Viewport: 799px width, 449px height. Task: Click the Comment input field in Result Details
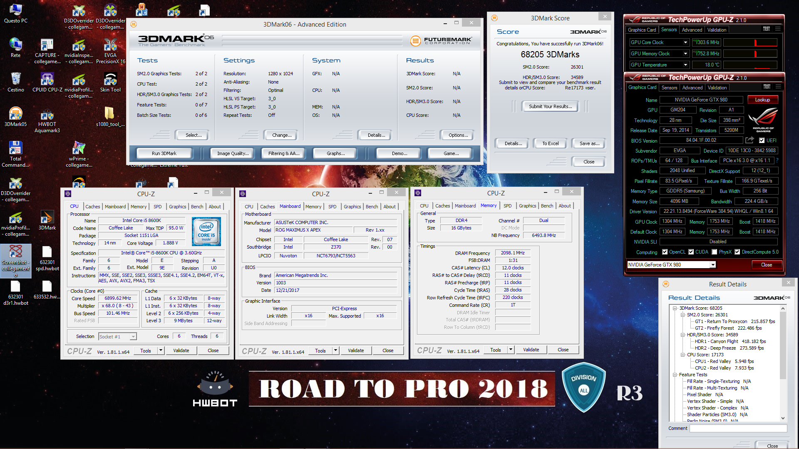pyautogui.click(x=738, y=428)
